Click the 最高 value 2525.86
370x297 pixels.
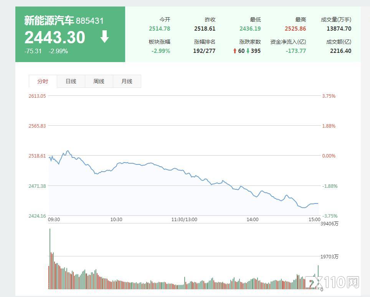tap(295, 29)
